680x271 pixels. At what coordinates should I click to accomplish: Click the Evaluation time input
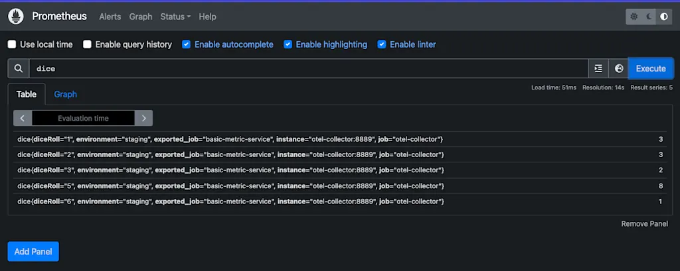coord(83,118)
